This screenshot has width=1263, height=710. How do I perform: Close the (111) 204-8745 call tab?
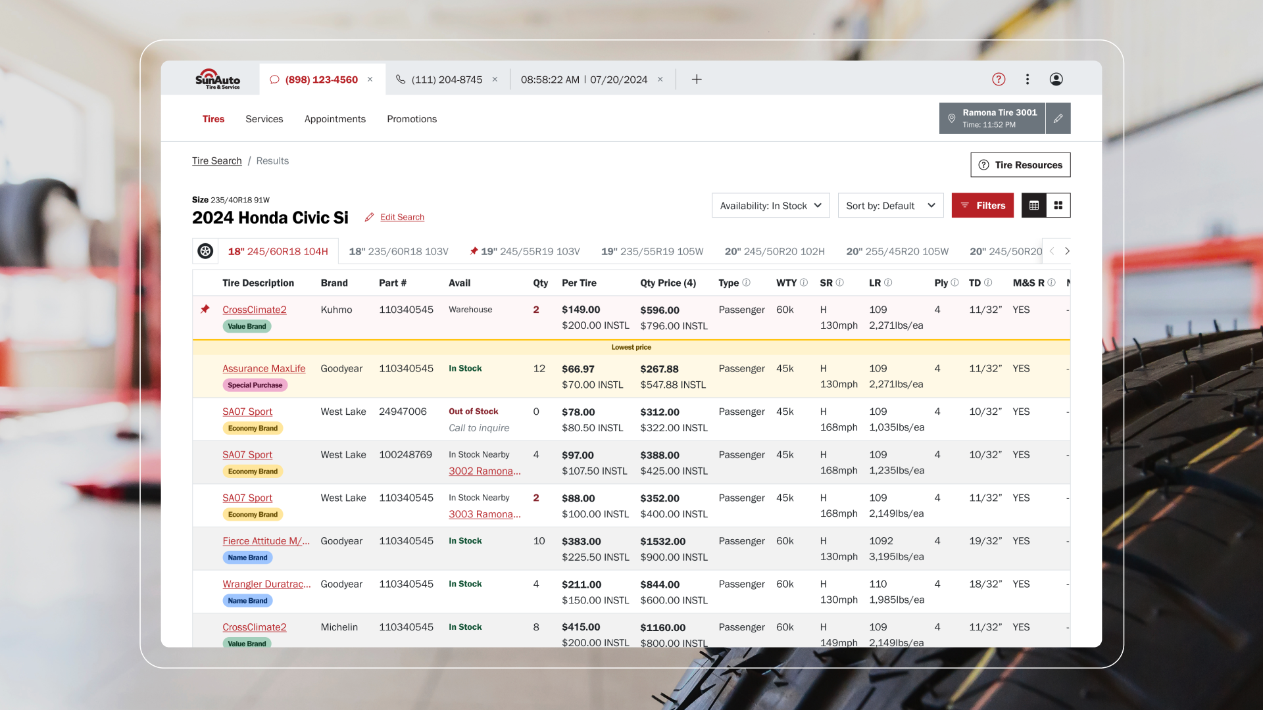(x=495, y=80)
